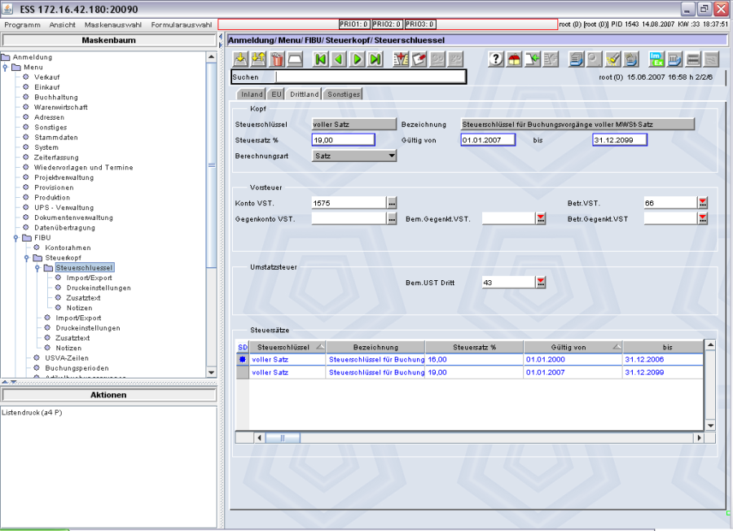This screenshot has height=531, width=733.
Task: Switch to the EU tab
Action: tap(276, 94)
